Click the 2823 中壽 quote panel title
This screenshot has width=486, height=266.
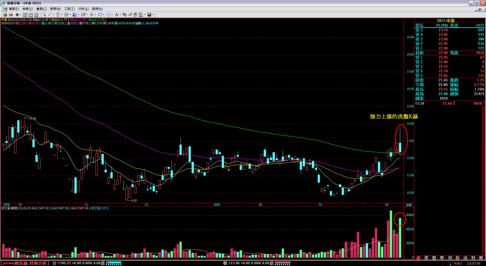(x=446, y=21)
